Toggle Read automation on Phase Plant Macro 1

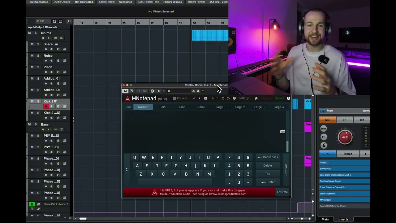click(x=32, y=204)
